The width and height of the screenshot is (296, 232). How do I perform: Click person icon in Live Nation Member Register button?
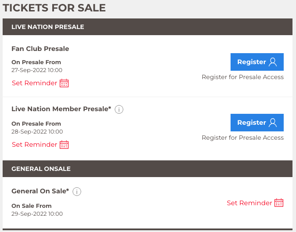click(x=273, y=123)
